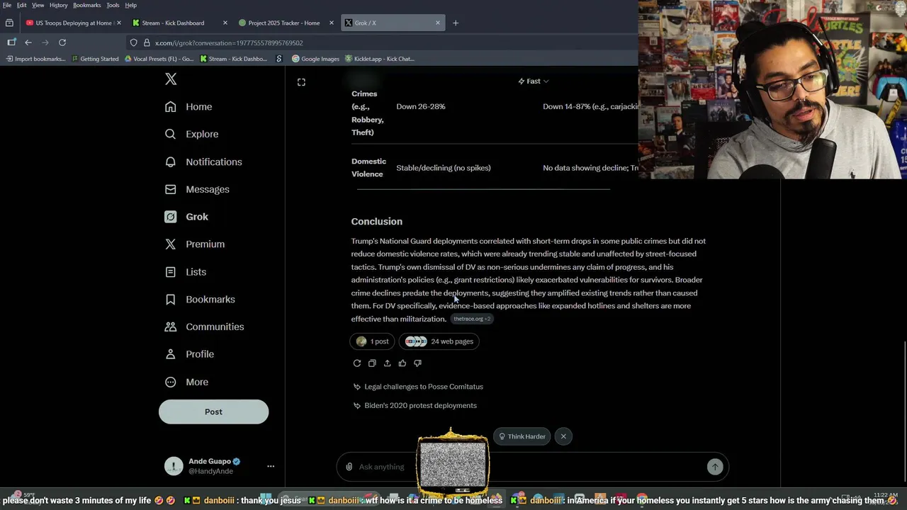This screenshot has width=907, height=510.
Task: Open Explore search page
Action: click(x=191, y=134)
